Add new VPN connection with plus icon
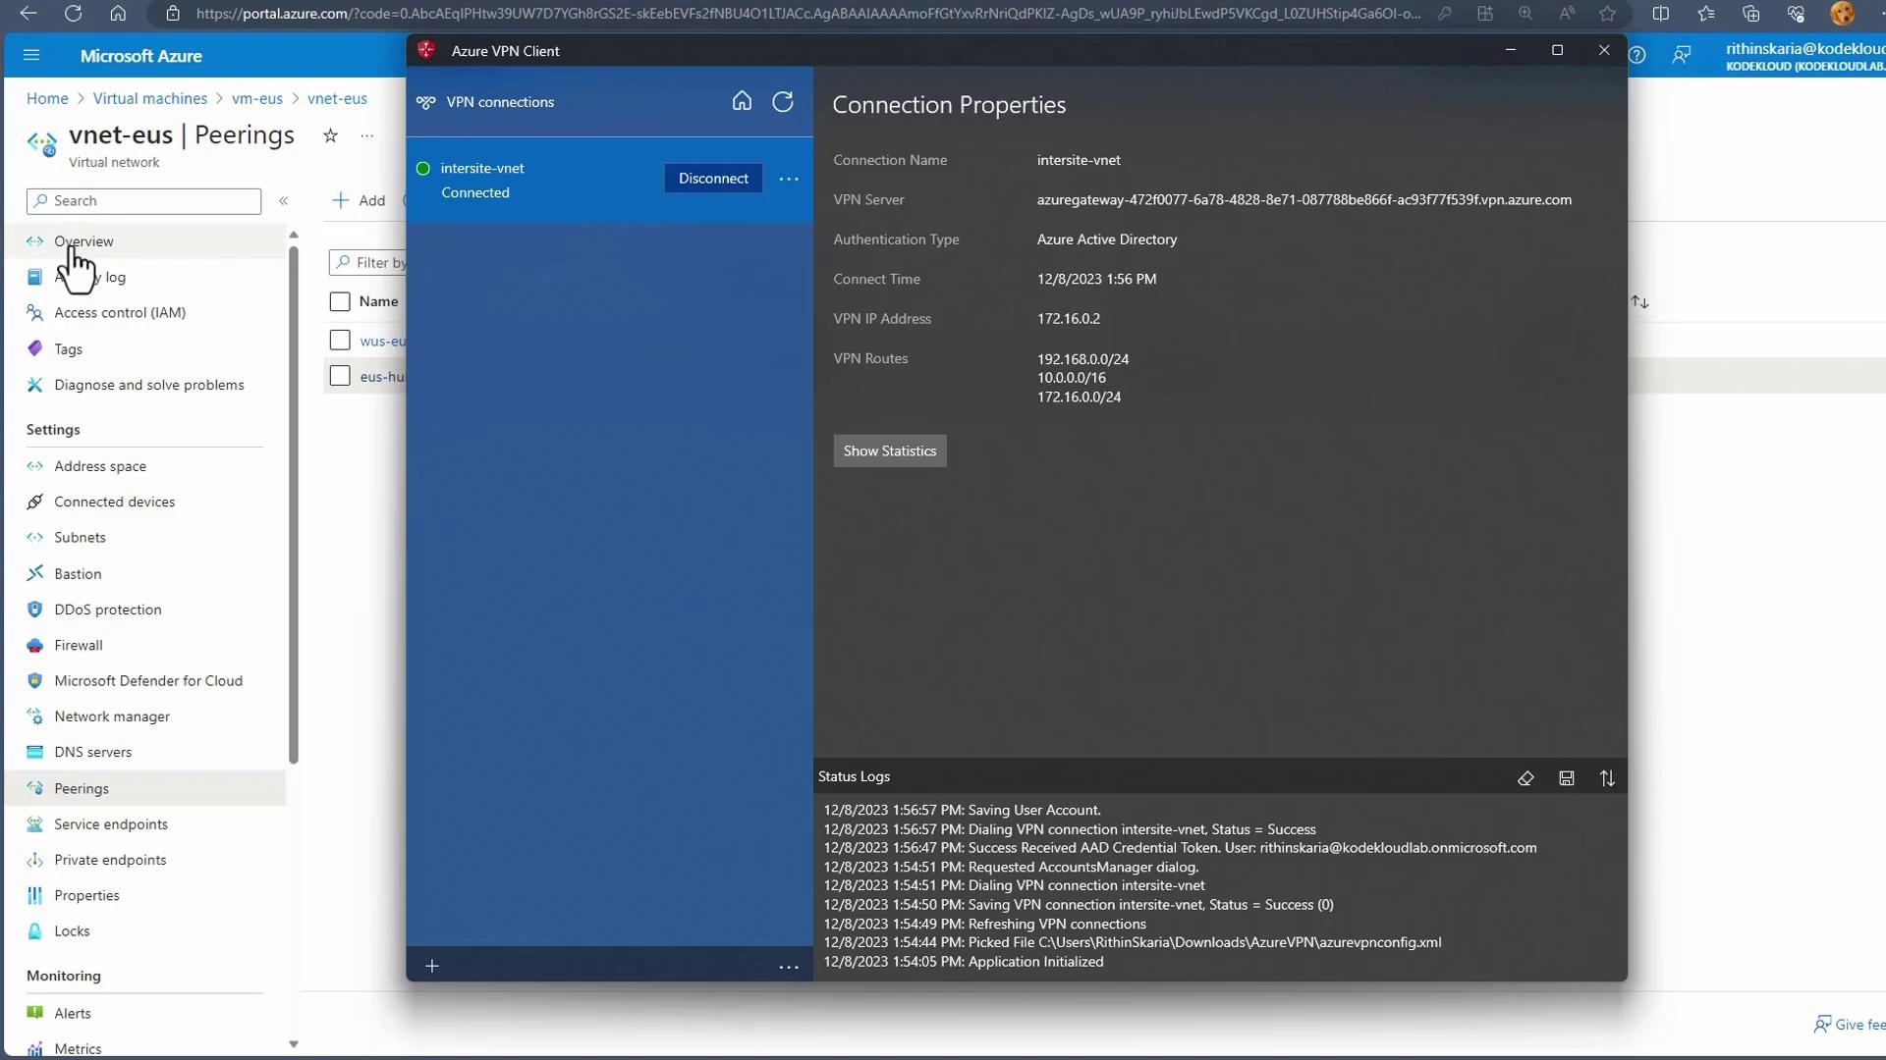 (x=432, y=967)
